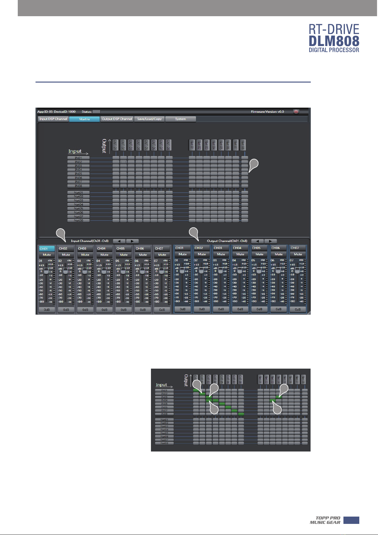Click the 0dB button under input fader 06
This screenshot has width=378, height=535.
click(143, 310)
